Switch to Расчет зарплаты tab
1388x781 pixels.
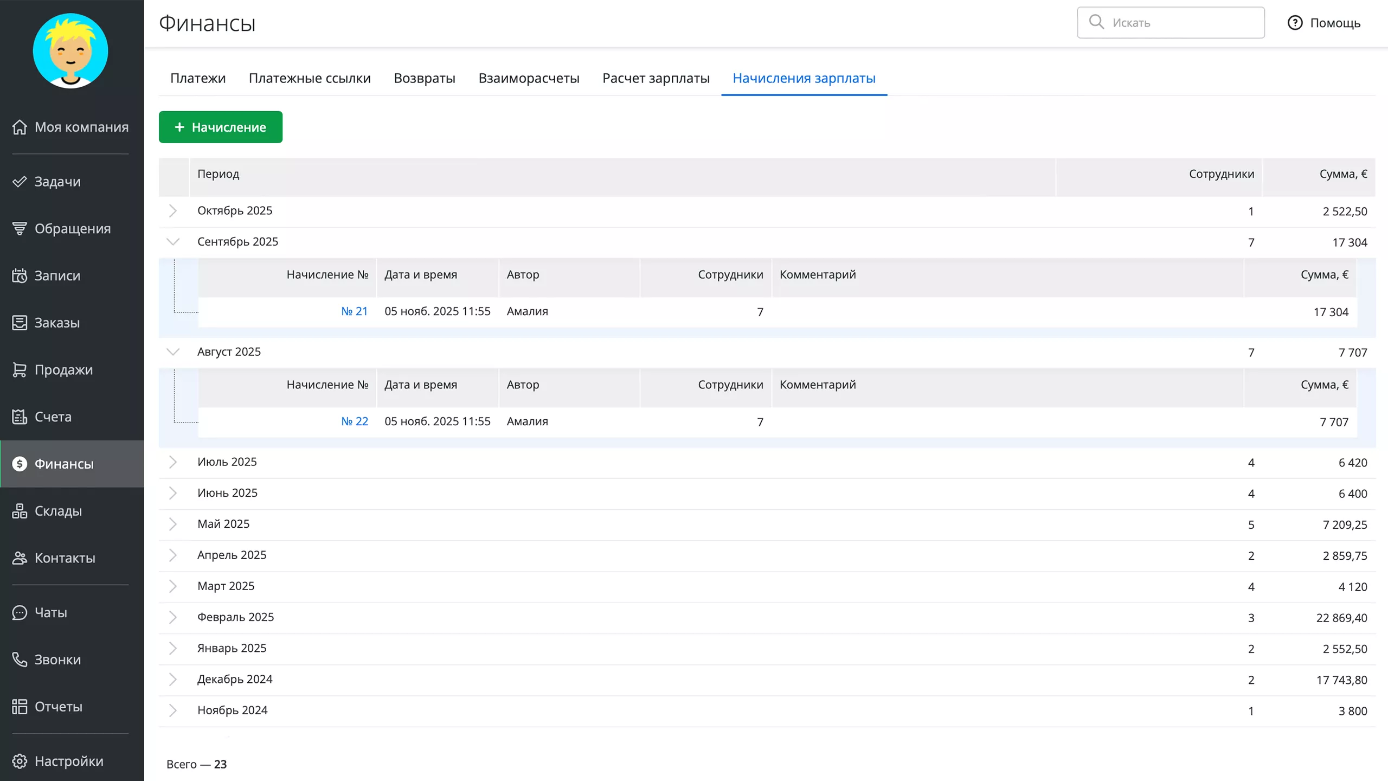(656, 78)
